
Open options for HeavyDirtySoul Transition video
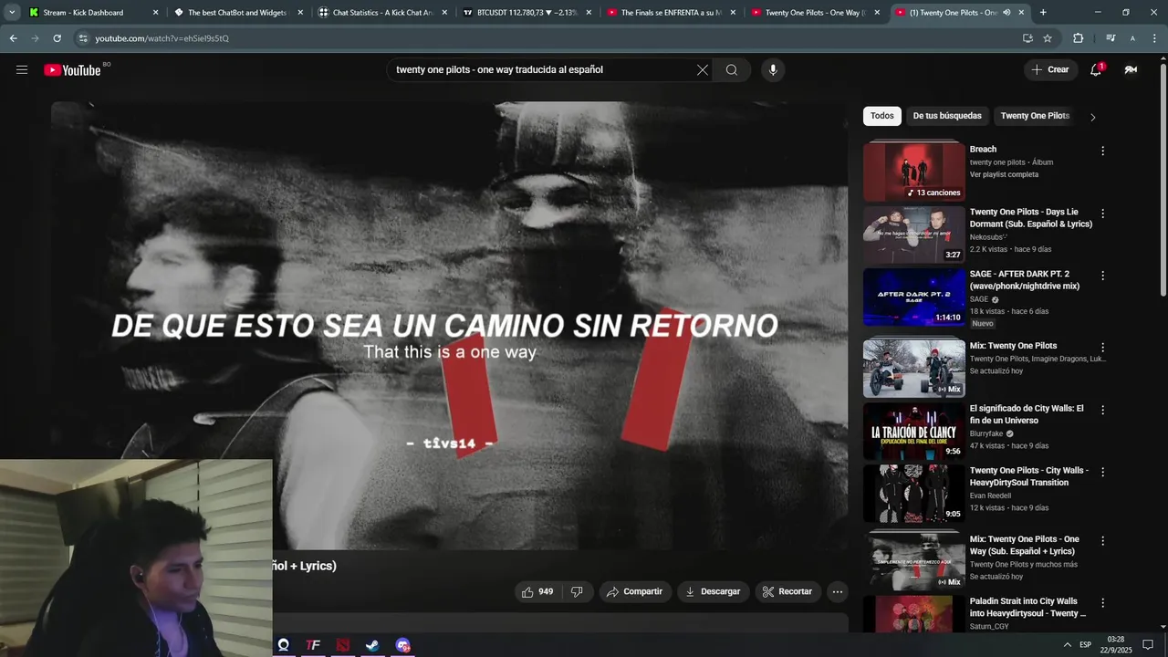1102,472
